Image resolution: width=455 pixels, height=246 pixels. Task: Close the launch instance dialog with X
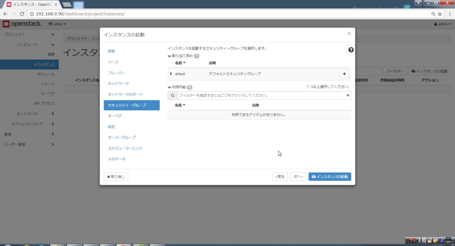[349, 34]
